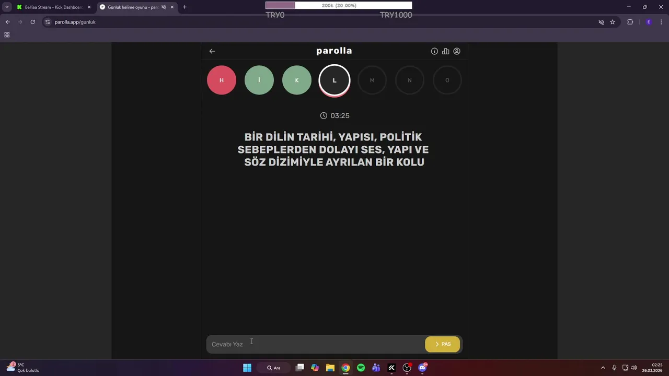Select the dimmed N letter circle
This screenshot has height=376, width=669.
tap(410, 80)
